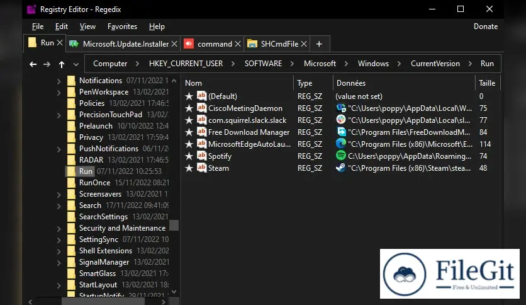Add a new tab with plus button
The image size is (526, 305).
coord(320,44)
